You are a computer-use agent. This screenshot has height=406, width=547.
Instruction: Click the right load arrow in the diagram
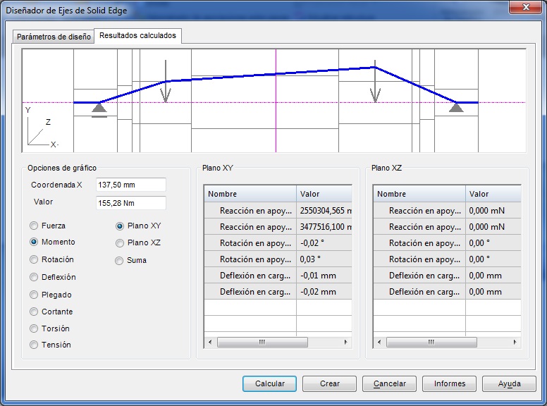coord(375,81)
